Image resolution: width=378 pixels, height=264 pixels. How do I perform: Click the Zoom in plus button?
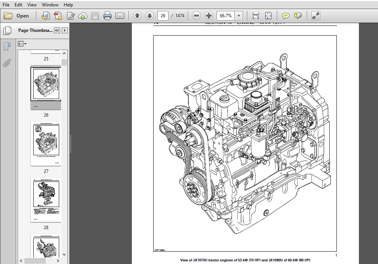209,16
